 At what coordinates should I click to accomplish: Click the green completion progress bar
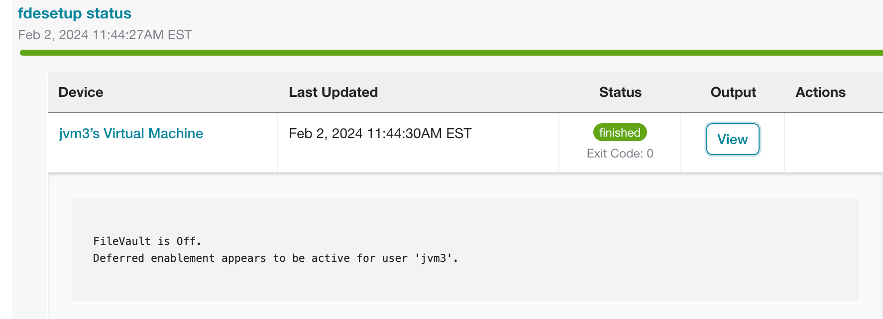451,53
